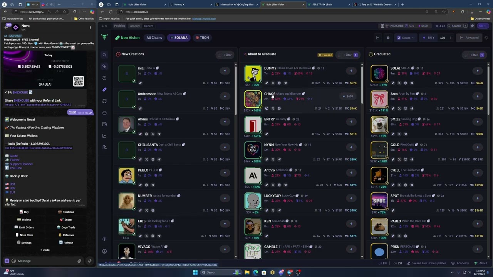
Task: Select the TRON chain tab
Action: (x=202, y=38)
